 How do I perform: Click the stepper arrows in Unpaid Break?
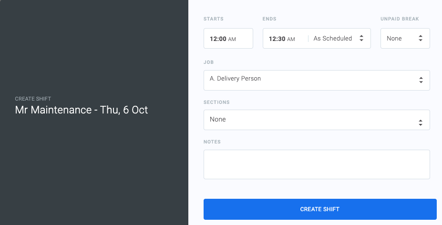pos(421,39)
